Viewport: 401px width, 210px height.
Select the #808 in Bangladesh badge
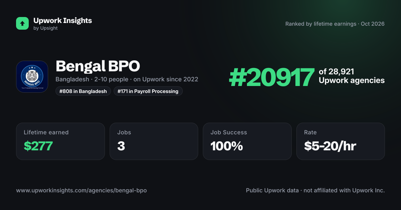[83, 91]
